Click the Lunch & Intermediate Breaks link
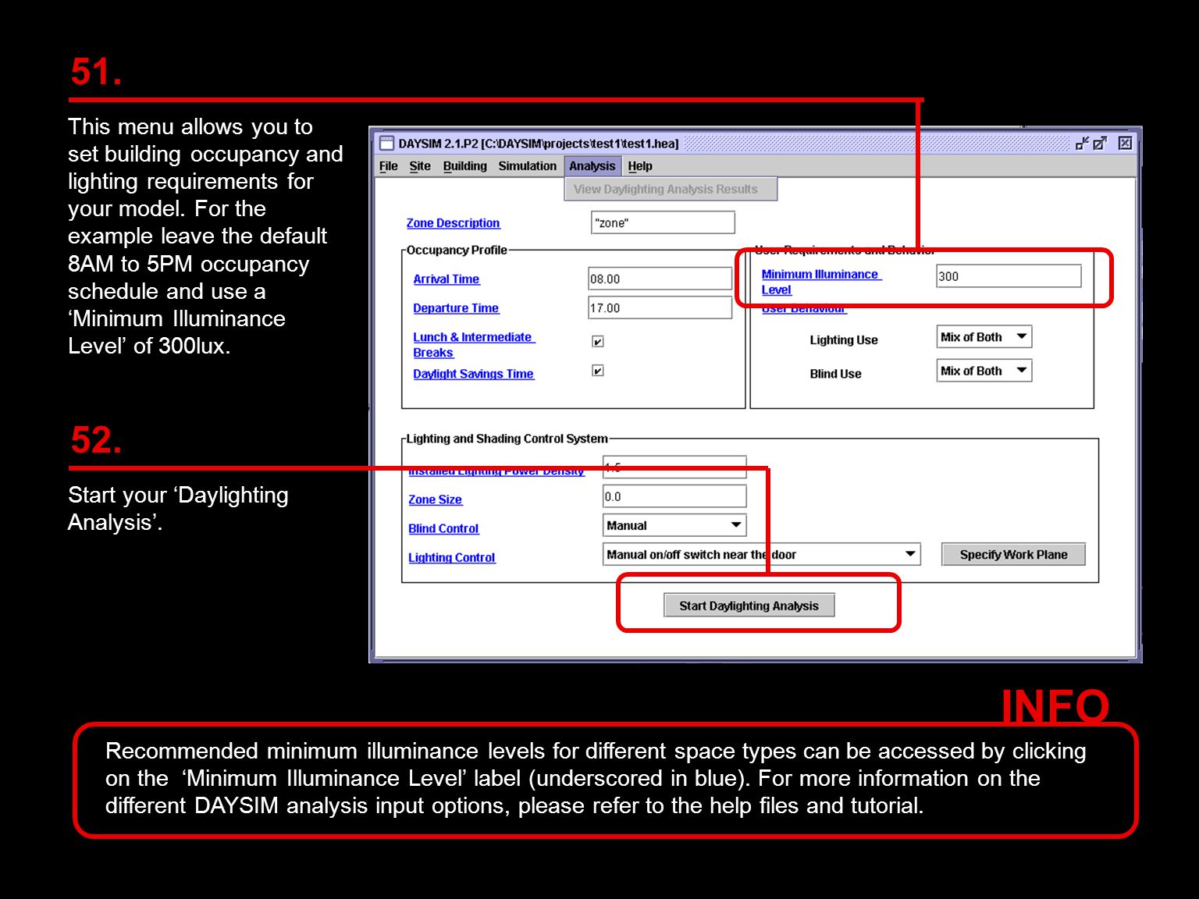 click(x=473, y=345)
